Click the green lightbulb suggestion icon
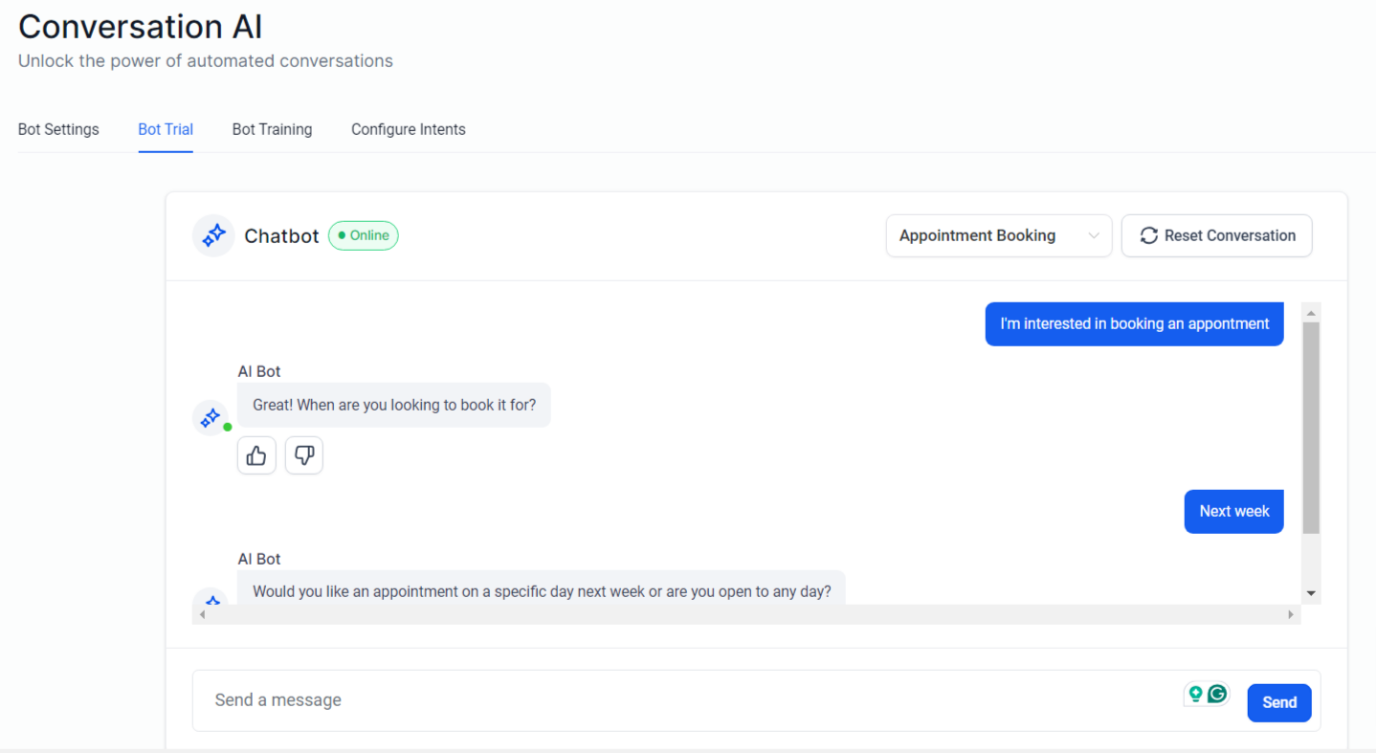Image resolution: width=1376 pixels, height=753 pixels. (1195, 694)
